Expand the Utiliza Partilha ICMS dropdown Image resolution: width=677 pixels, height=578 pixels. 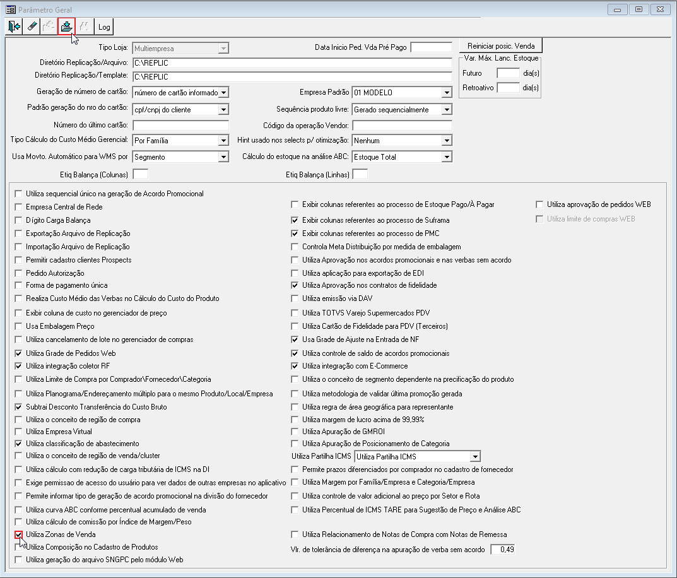pos(475,456)
